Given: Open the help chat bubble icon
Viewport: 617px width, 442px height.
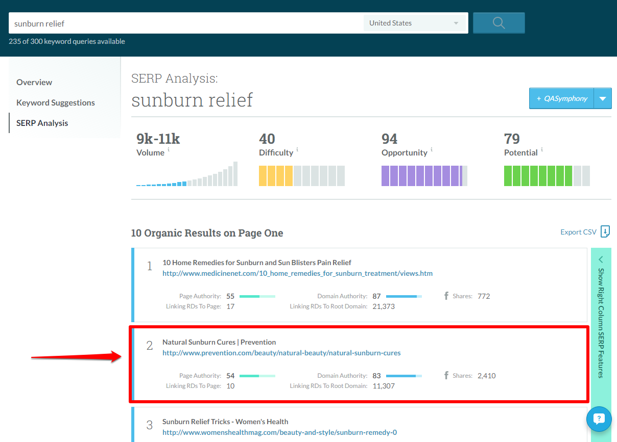Looking at the screenshot, I should coord(599,419).
